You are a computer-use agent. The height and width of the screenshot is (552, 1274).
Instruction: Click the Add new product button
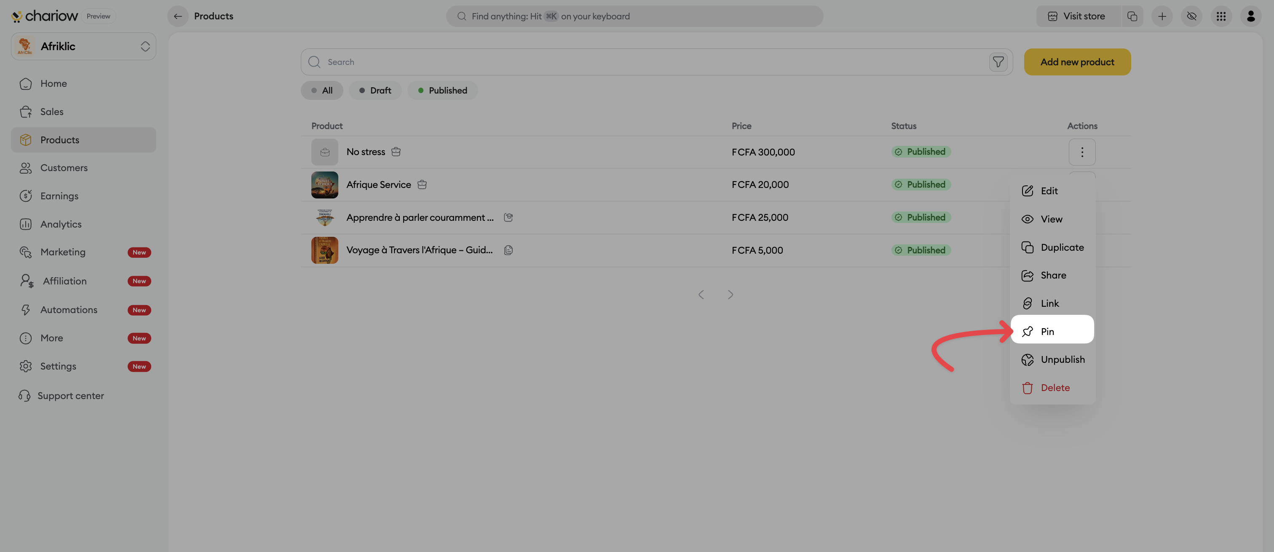click(1077, 62)
